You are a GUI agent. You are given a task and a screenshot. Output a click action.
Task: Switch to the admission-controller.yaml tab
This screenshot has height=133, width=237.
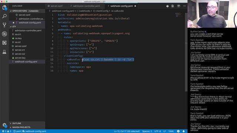click(x=86, y=6)
